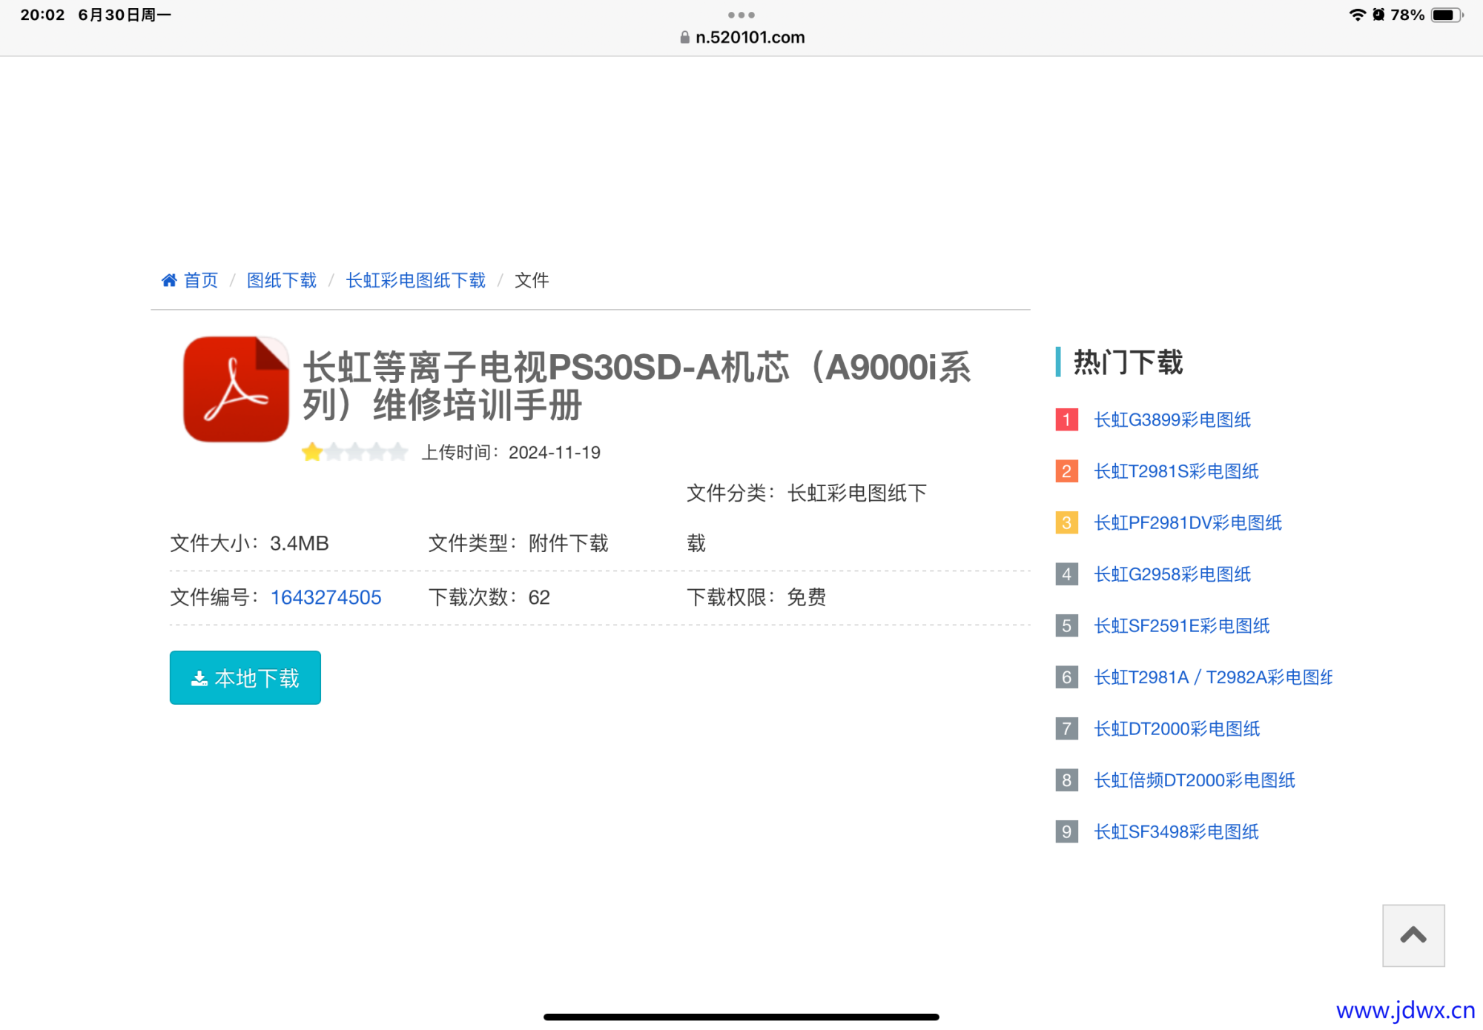The height and width of the screenshot is (1030, 1483).
Task: Open the 长虹彩电图纸下载 breadcrumb link
Action: pos(416,280)
